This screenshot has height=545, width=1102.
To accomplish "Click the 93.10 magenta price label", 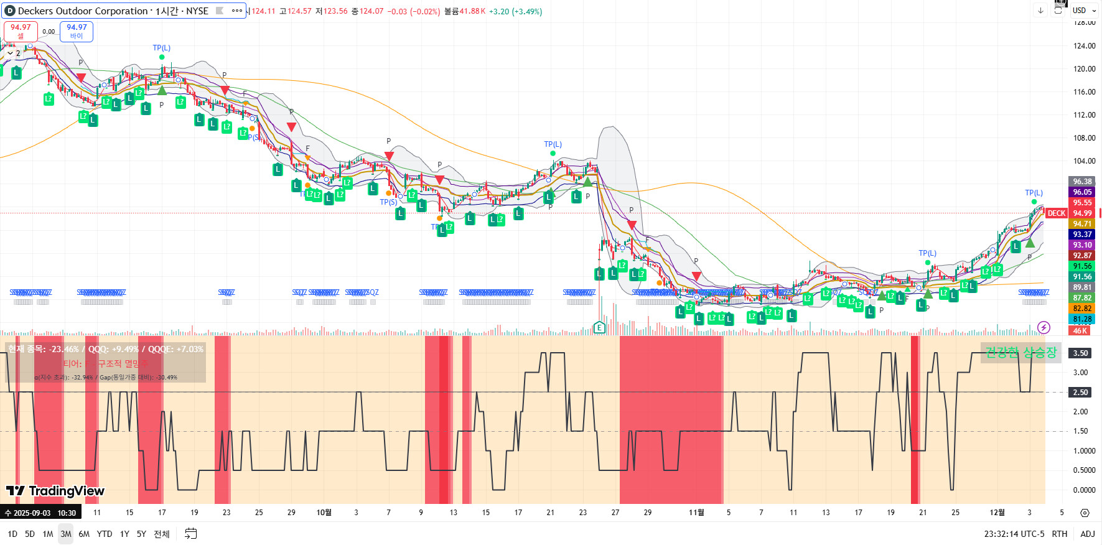I will (1082, 245).
